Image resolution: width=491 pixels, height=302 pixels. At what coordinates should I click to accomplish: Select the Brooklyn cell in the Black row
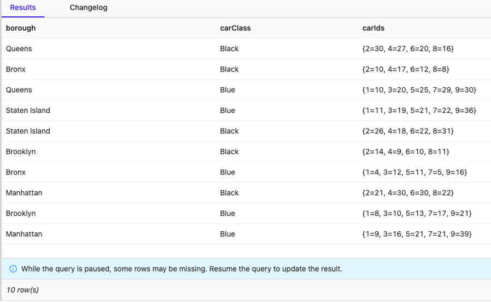(x=21, y=152)
